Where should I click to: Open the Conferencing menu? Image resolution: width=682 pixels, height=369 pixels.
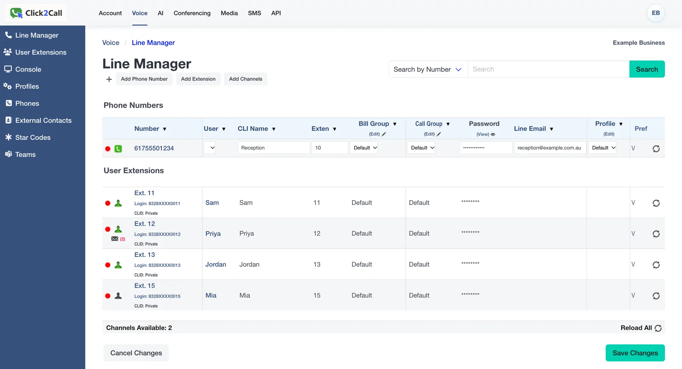click(192, 13)
